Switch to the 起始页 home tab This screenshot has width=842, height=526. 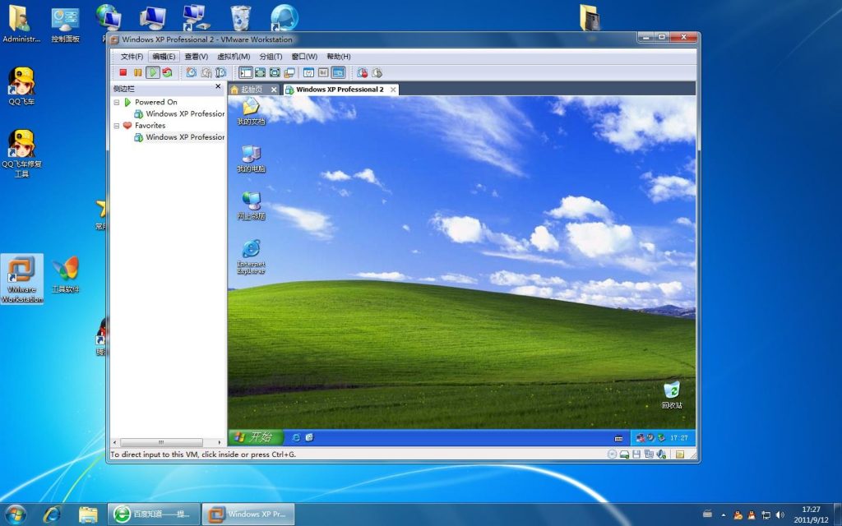click(252, 90)
